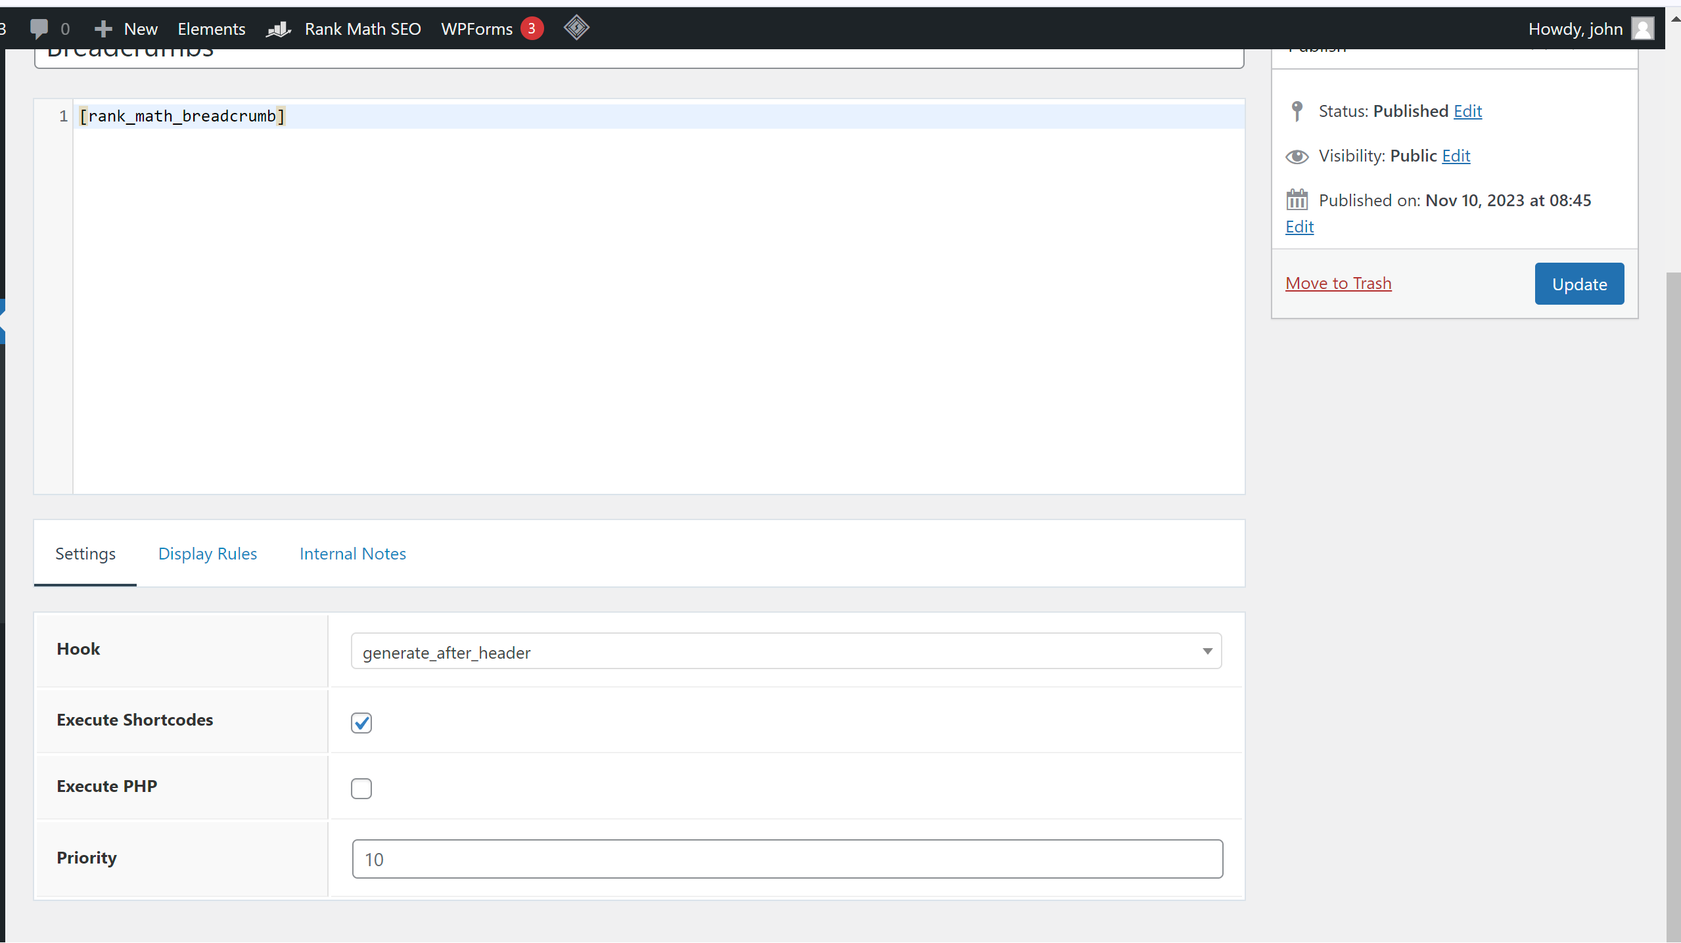Open the New menu in the admin bar

(x=126, y=28)
